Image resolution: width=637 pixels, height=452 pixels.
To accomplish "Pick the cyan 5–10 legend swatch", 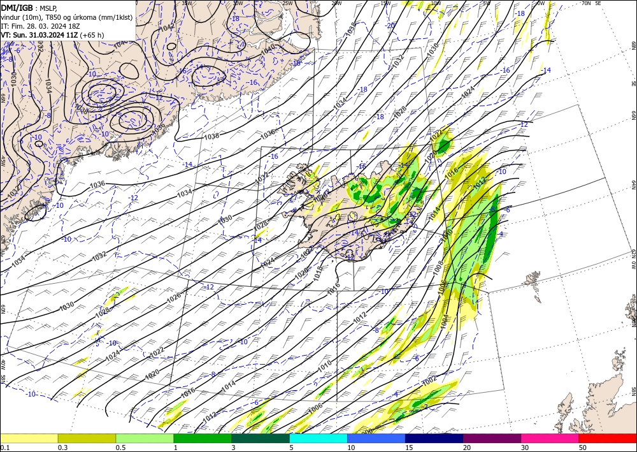I will click(x=318, y=438).
